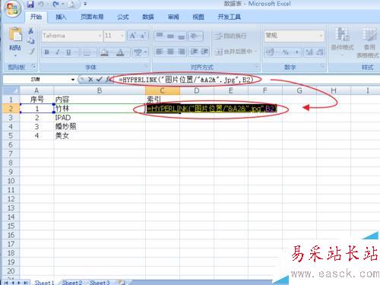
Task: Confirm formula entry with checkmark
Action: click(100, 80)
